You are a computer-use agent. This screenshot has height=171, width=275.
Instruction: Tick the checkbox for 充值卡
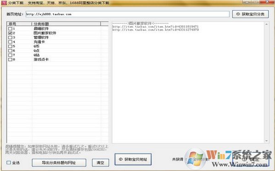[x=10, y=42]
